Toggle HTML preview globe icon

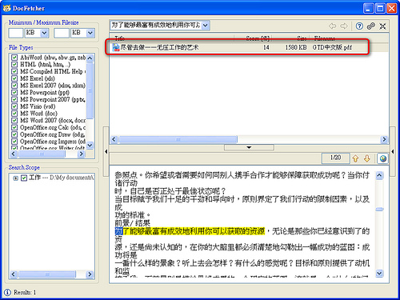click(x=383, y=158)
